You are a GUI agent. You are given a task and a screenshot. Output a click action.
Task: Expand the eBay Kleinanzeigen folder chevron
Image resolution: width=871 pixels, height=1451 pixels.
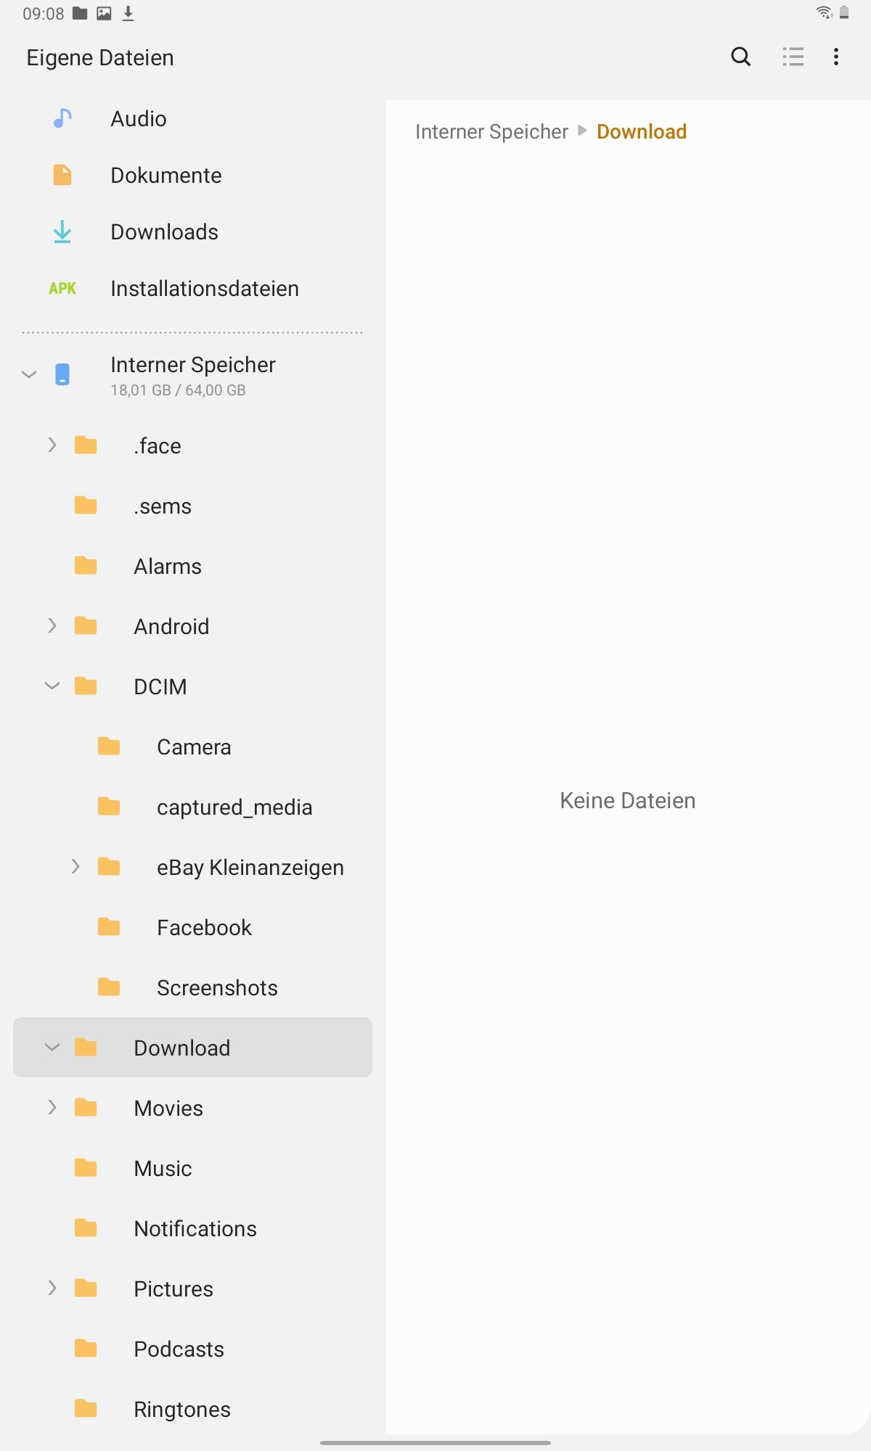point(75,866)
